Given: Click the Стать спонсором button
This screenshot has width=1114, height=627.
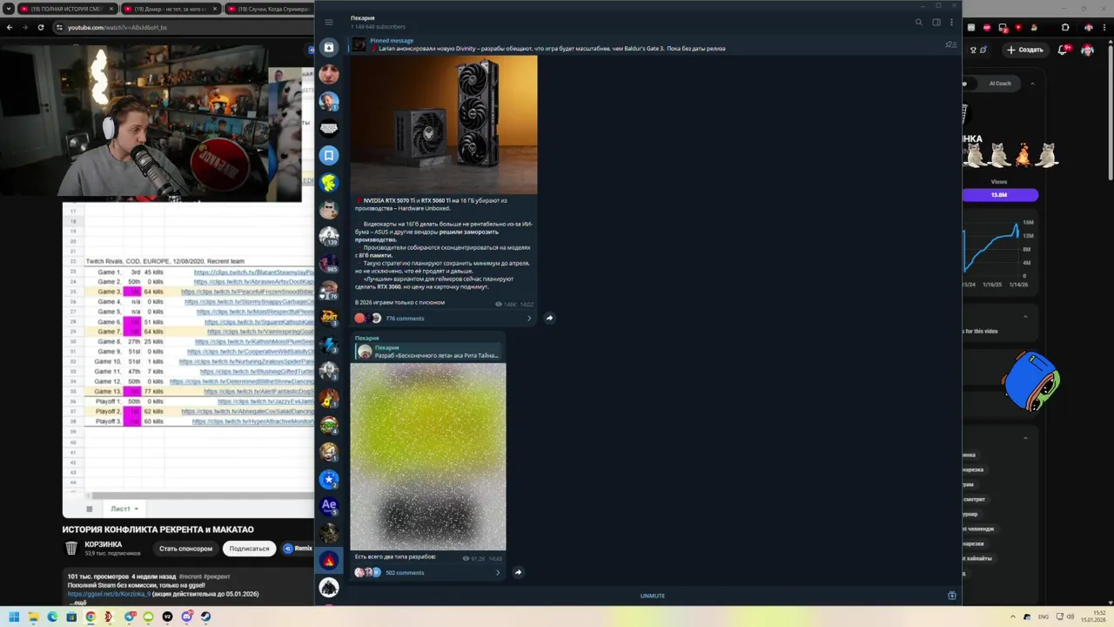Looking at the screenshot, I should (185, 549).
